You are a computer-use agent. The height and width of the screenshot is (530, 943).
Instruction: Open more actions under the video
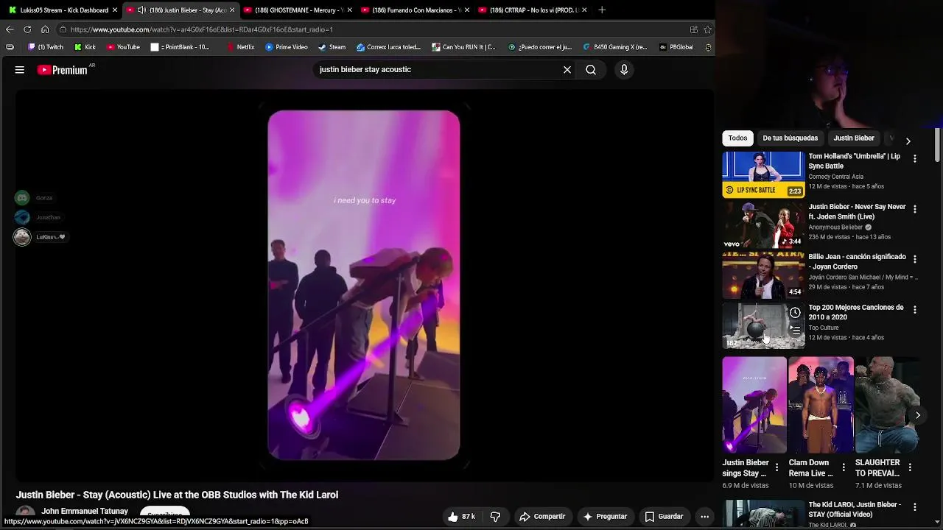[704, 517]
